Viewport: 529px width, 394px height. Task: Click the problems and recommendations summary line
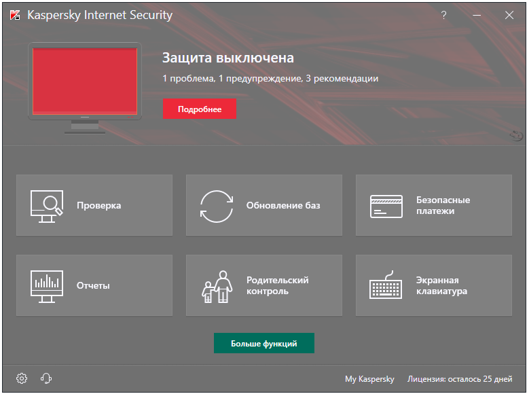coord(270,79)
